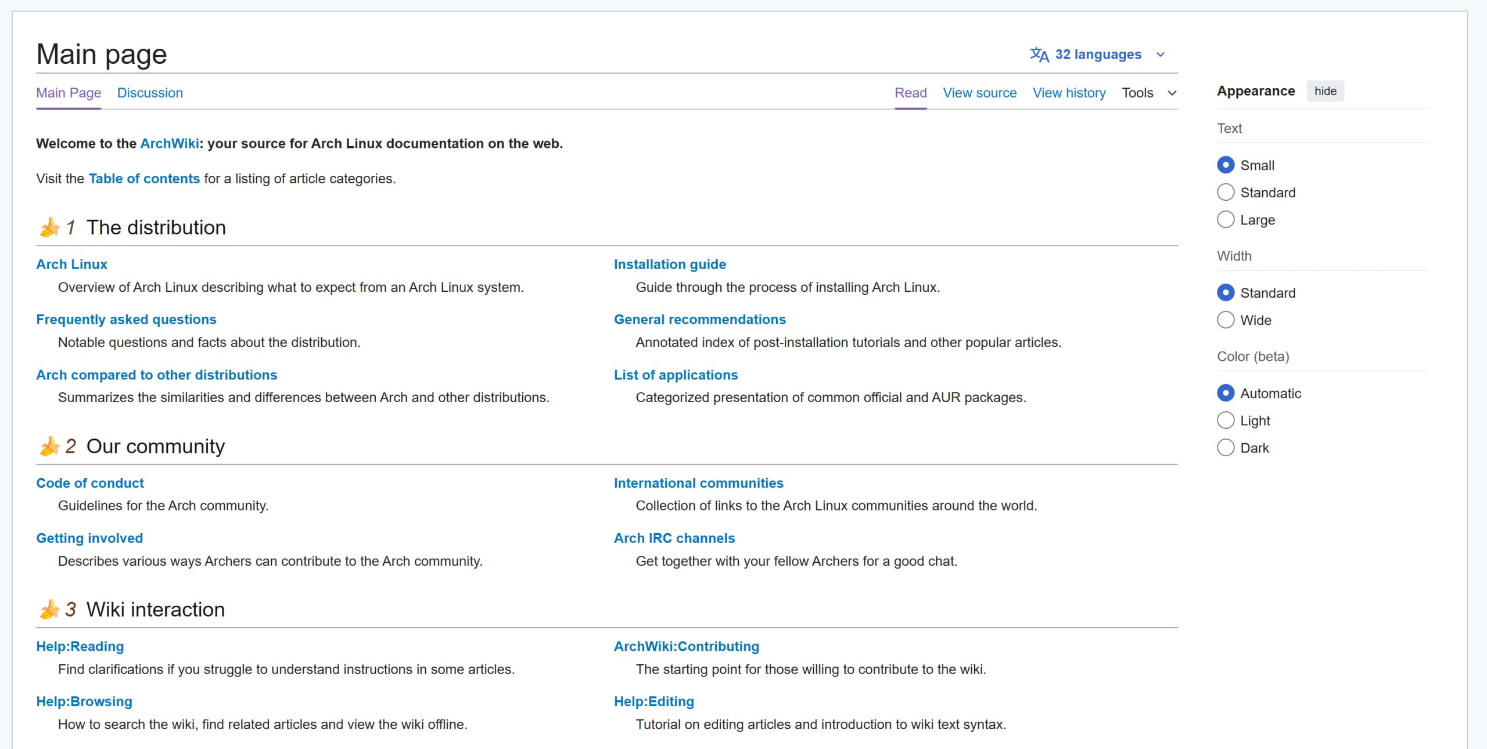Screen dimensions: 1487x749
Task: Click the View source tab
Action: point(980,93)
